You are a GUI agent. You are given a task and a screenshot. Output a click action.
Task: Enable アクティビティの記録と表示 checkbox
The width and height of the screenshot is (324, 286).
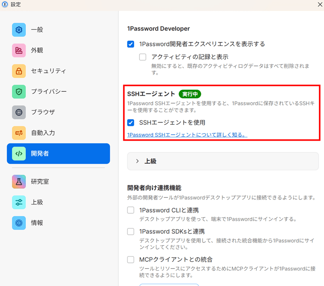click(143, 57)
